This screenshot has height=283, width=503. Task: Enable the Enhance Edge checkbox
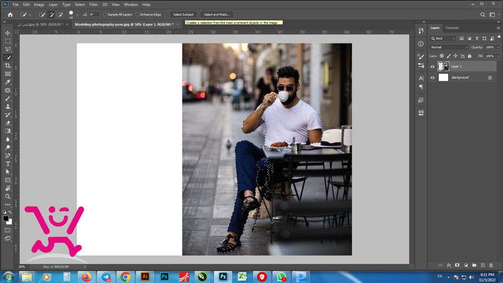[x=137, y=15]
